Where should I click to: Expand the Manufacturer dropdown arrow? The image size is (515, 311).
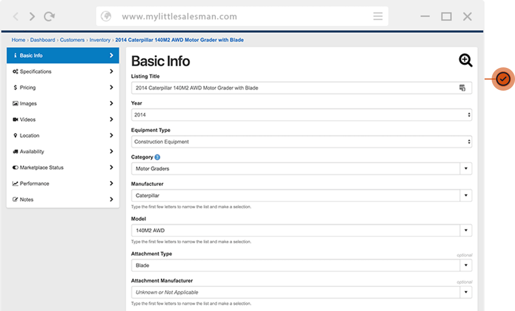pyautogui.click(x=466, y=196)
